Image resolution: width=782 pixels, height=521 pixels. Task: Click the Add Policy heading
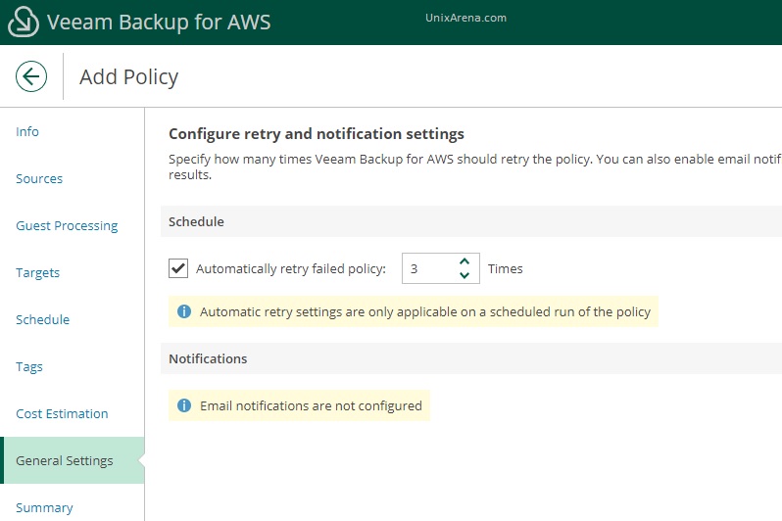click(x=128, y=76)
